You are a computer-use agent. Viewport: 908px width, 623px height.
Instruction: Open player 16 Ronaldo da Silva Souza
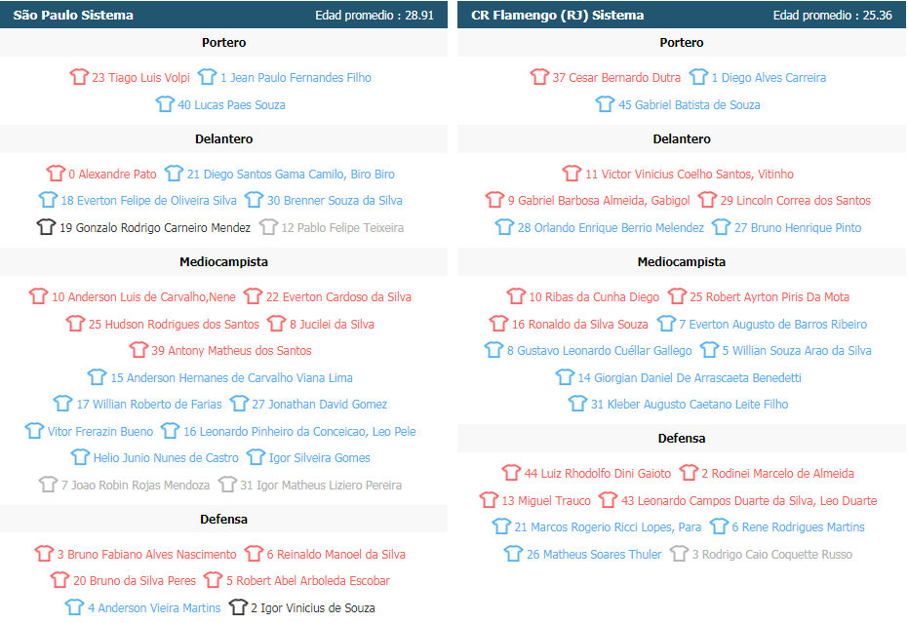[580, 325]
